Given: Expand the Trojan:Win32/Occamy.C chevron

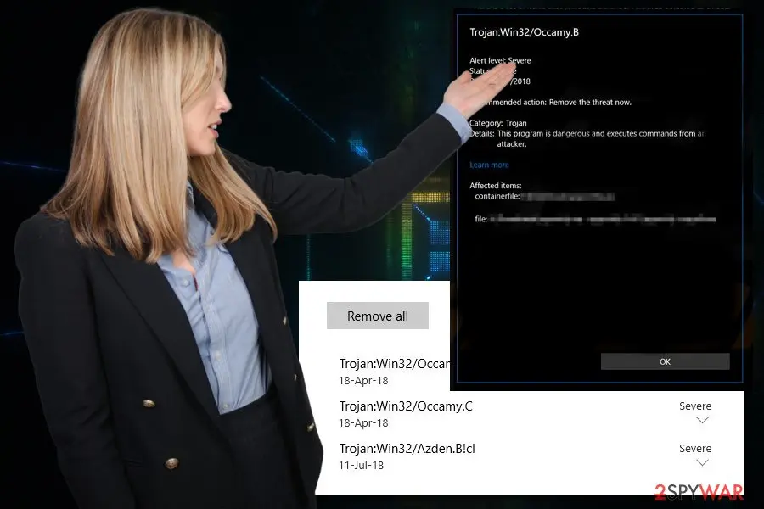Looking at the screenshot, I should pyautogui.click(x=702, y=421).
